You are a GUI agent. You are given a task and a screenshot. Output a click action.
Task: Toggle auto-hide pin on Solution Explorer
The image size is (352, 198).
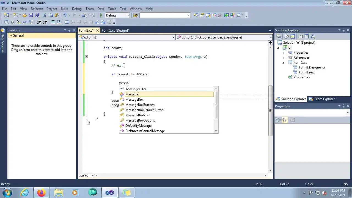[x=343, y=30]
